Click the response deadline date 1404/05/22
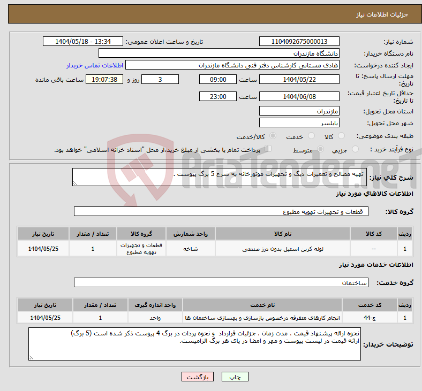This screenshot has height=391, width=422. point(299,80)
